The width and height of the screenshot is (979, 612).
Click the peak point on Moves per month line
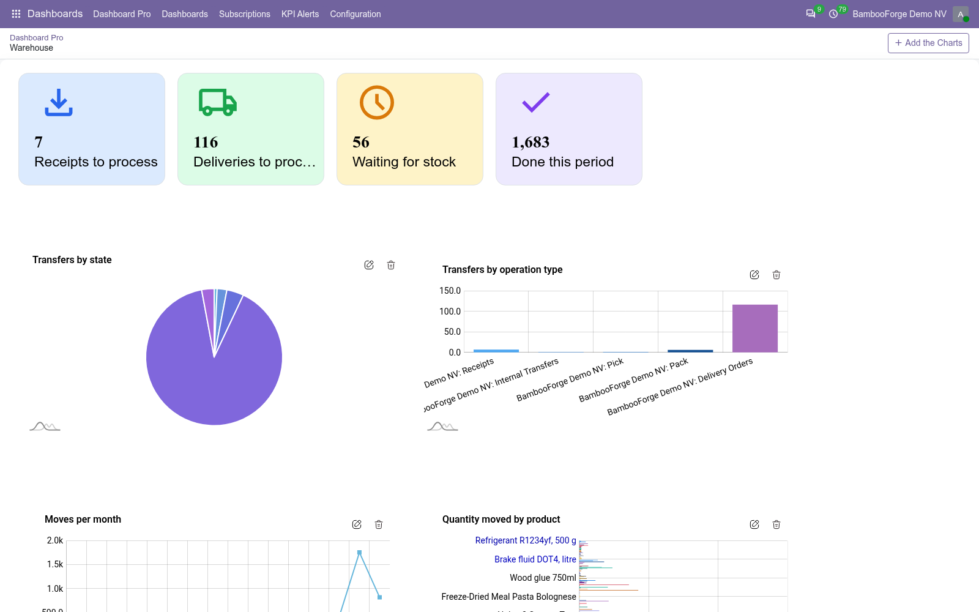(x=359, y=553)
